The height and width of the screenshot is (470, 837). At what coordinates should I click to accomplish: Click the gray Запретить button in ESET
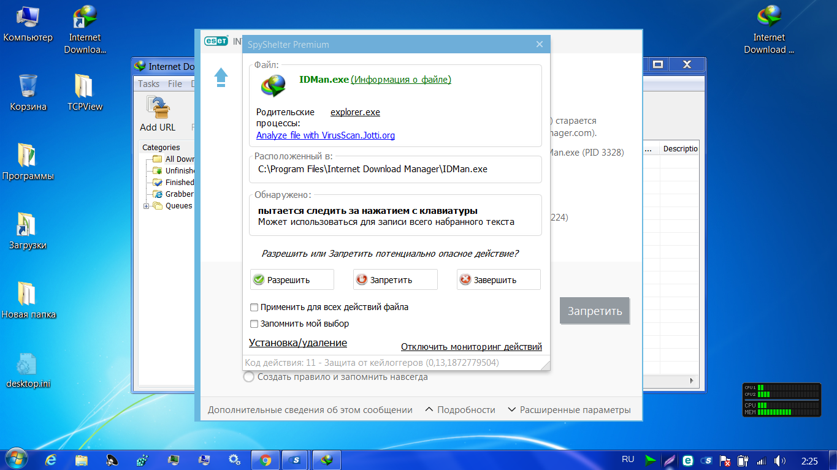click(595, 311)
